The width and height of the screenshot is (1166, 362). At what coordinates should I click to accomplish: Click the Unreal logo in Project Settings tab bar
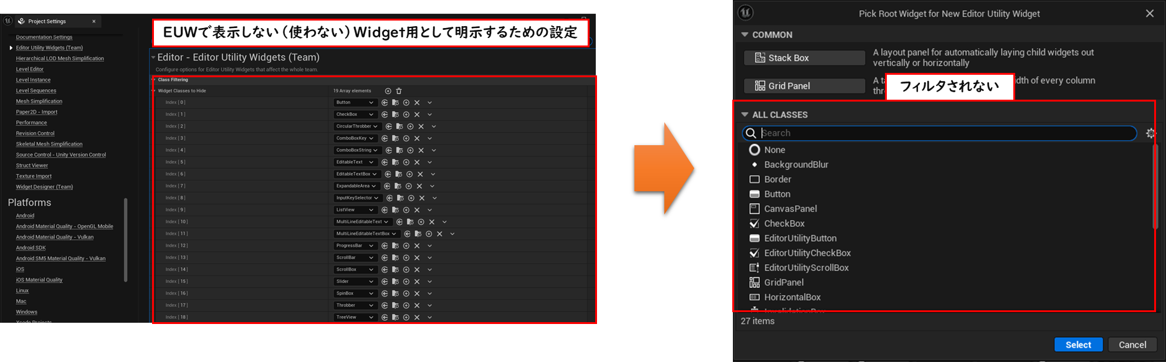tap(7, 21)
